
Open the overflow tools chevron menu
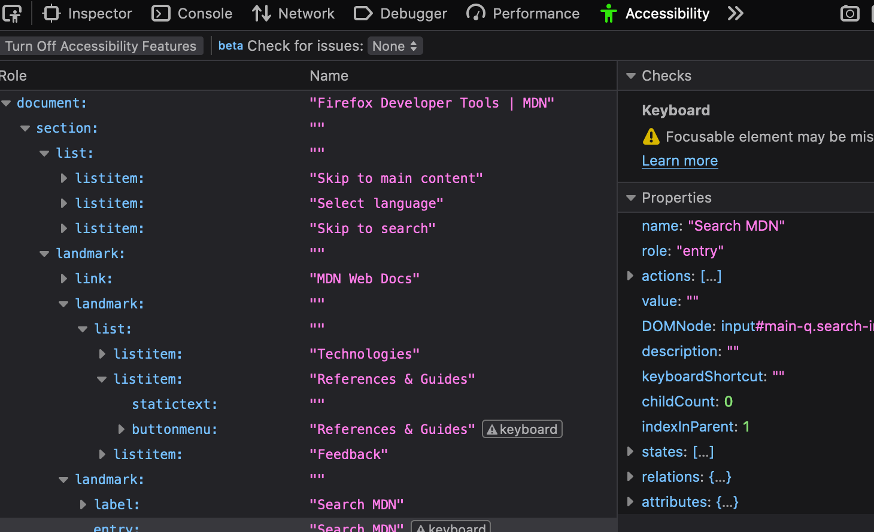point(735,13)
